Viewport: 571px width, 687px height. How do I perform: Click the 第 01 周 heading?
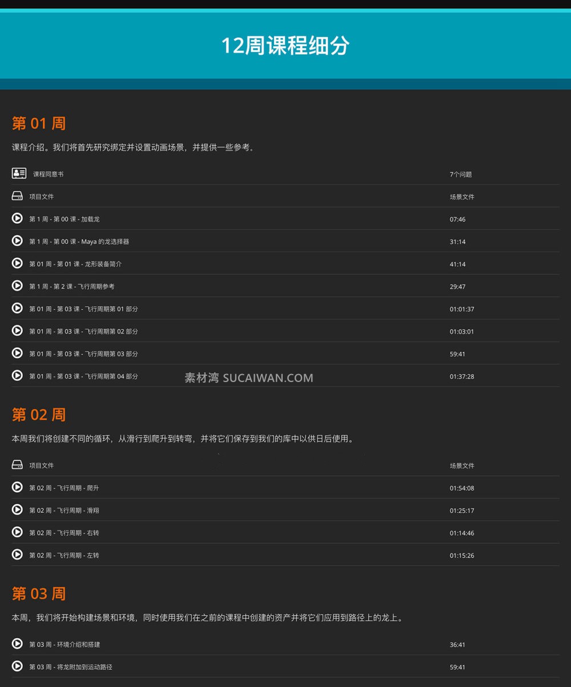click(38, 123)
